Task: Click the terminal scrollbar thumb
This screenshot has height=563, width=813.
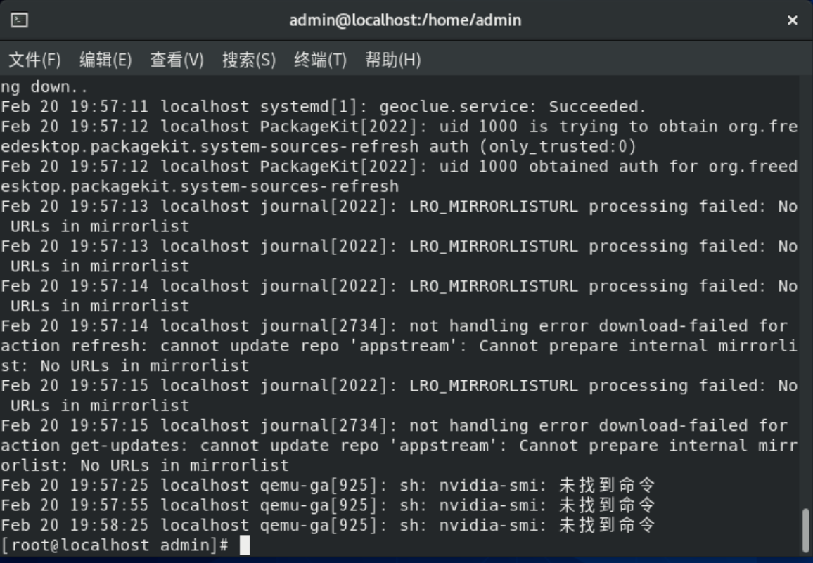Action: (806, 530)
